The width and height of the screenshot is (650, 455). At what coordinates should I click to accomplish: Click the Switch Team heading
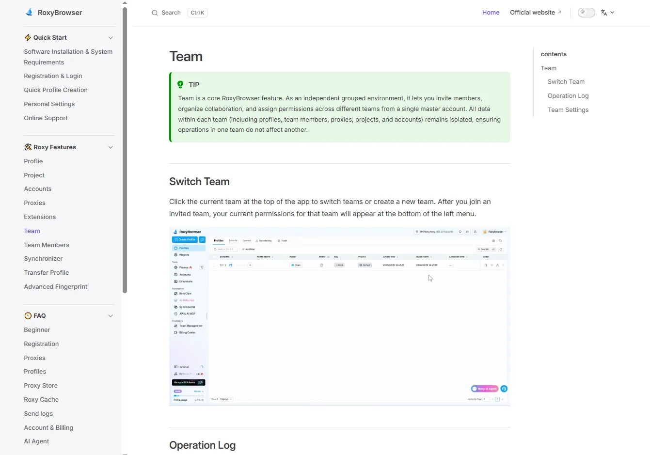click(x=199, y=182)
